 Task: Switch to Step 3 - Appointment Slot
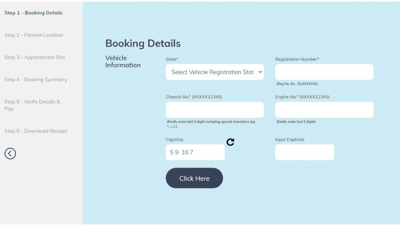(x=35, y=57)
